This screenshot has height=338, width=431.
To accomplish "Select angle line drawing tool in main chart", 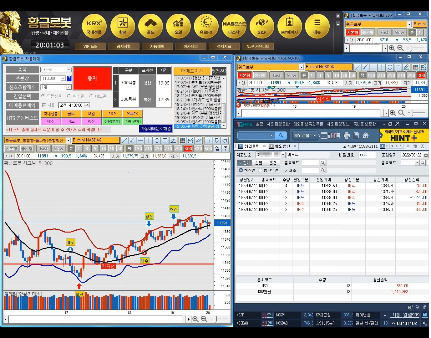I will [x=132, y=140].
